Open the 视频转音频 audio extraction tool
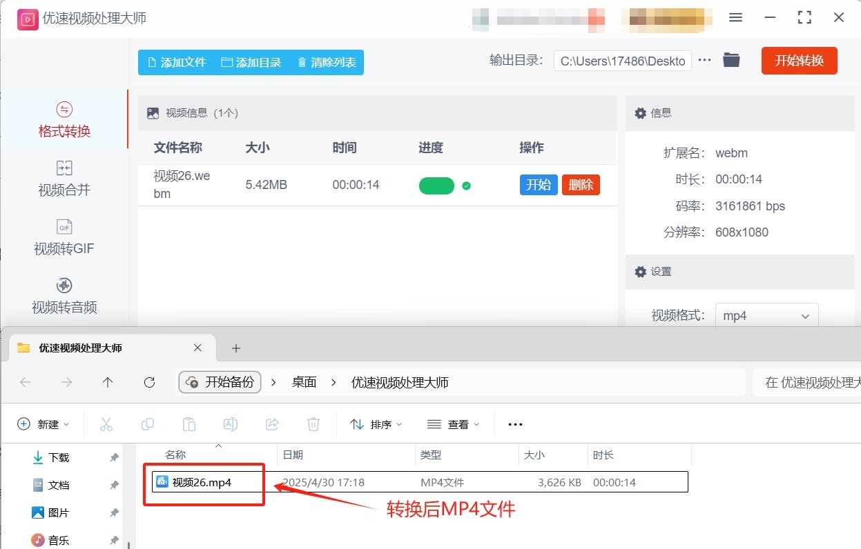Screen dimensions: 861x549 (64, 297)
